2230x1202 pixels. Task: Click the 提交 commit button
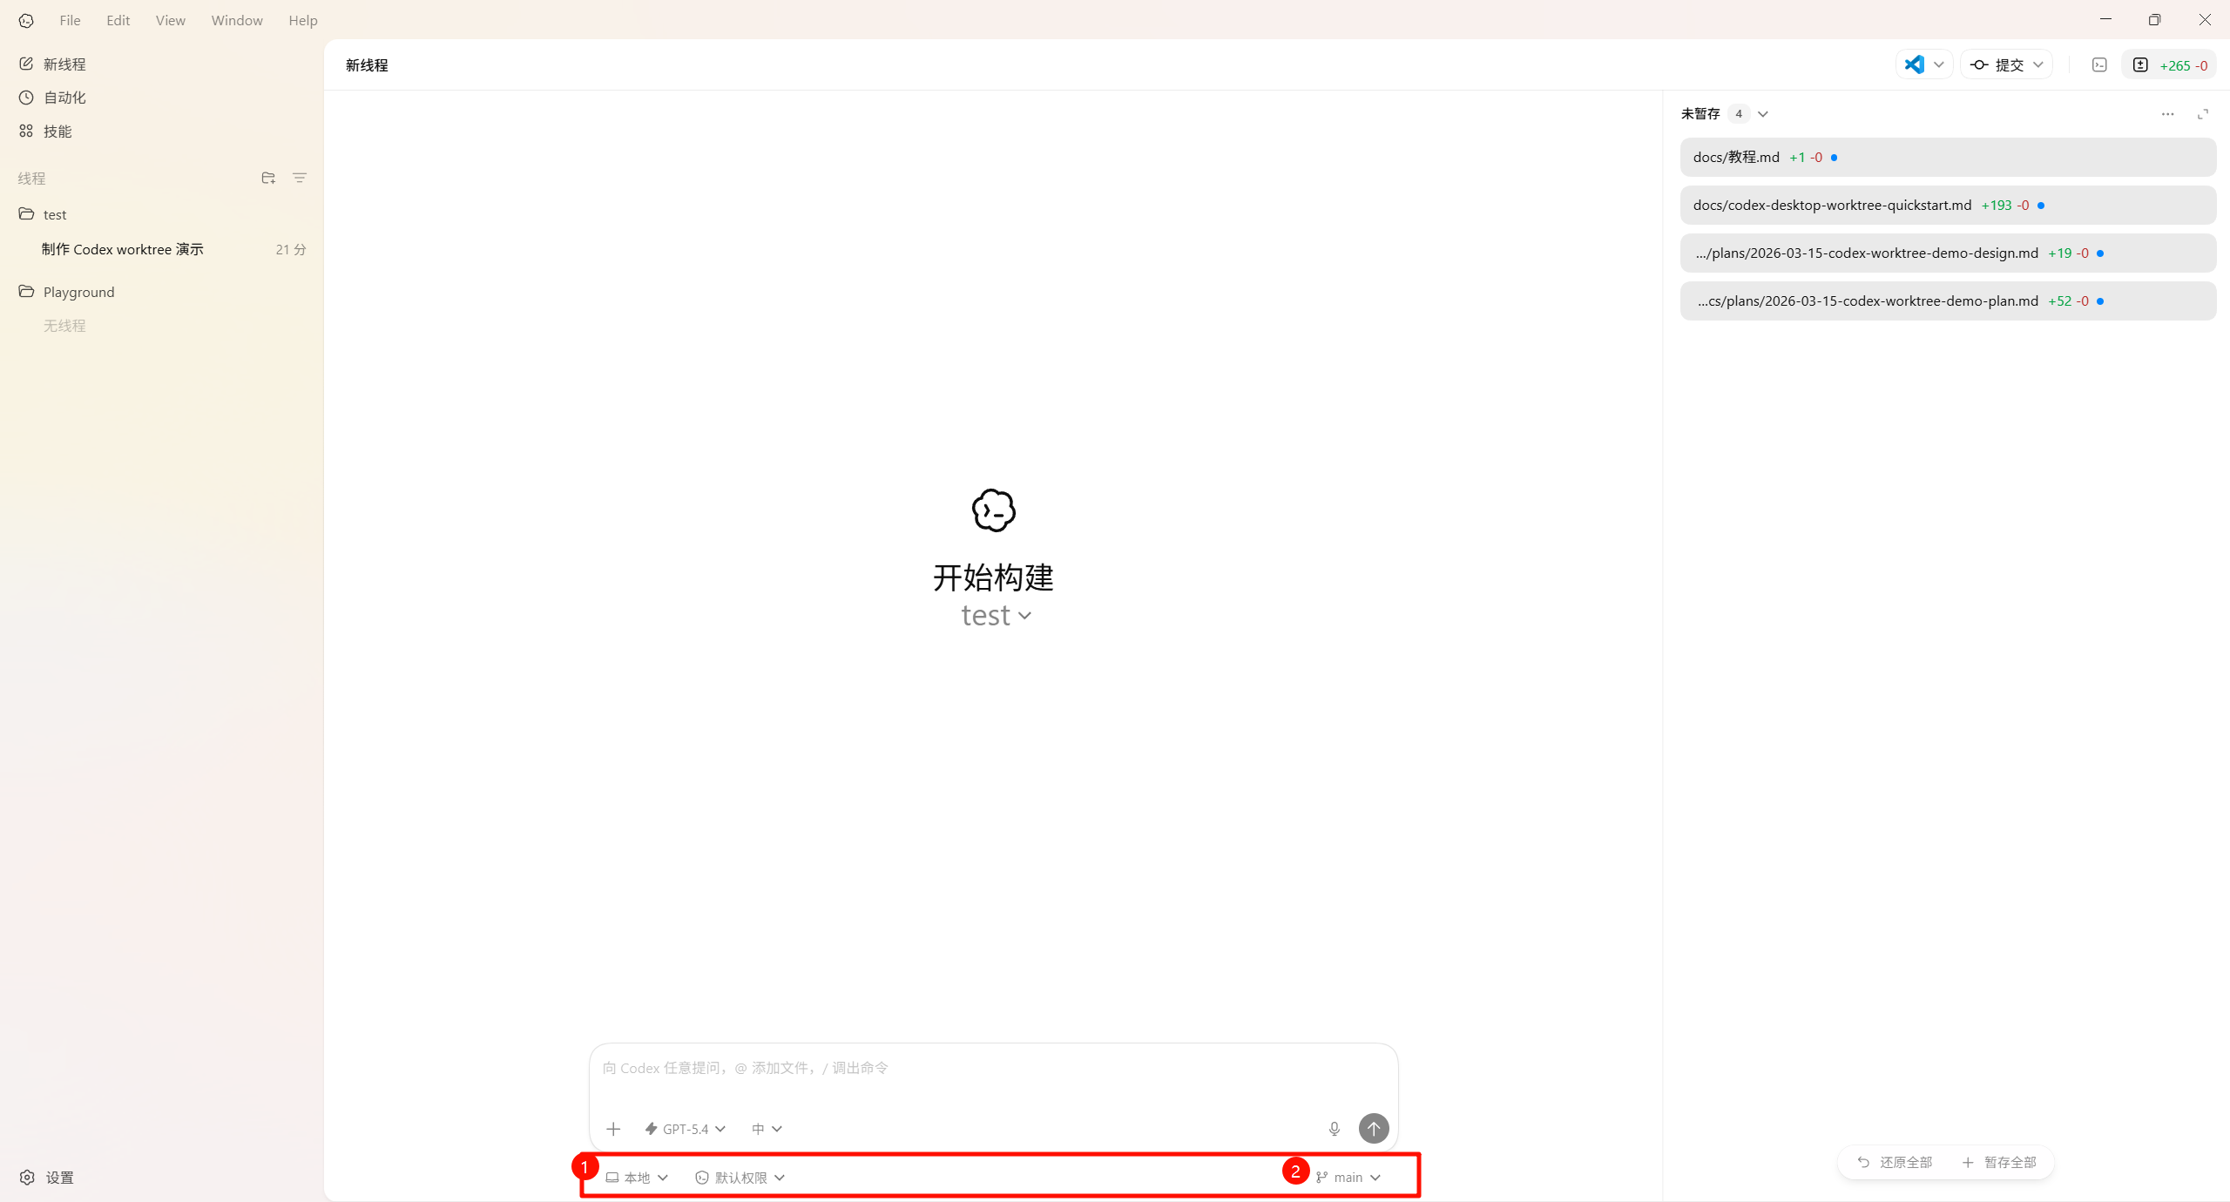coord(1997,64)
